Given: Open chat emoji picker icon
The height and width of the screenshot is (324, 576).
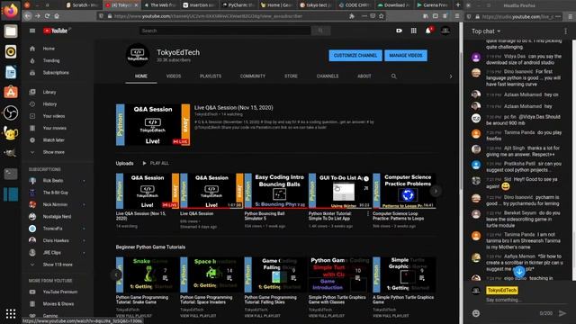Looking at the screenshot, I should (x=476, y=313).
